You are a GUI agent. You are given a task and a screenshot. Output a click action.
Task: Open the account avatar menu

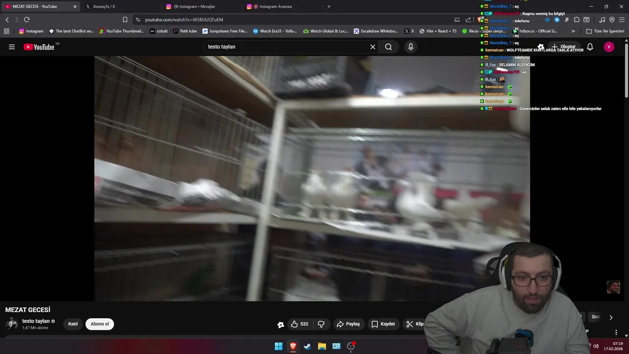[609, 47]
